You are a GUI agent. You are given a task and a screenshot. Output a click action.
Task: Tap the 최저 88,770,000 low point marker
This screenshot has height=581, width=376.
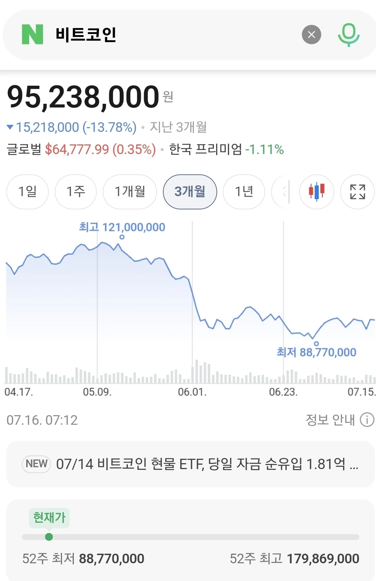(316, 344)
